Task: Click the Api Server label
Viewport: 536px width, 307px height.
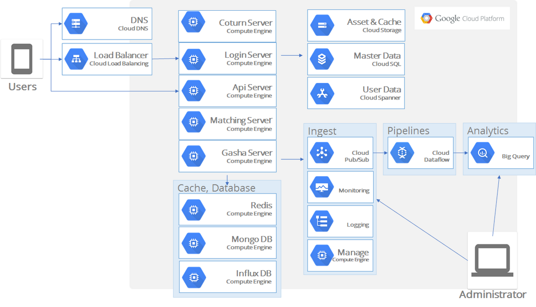Action: point(252,87)
